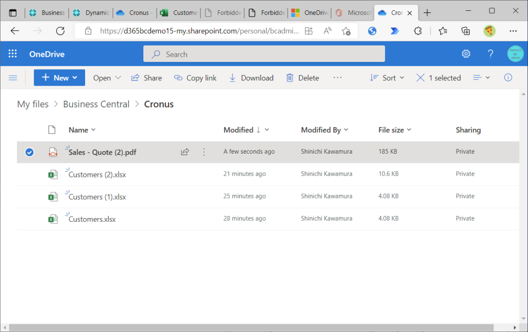Share Sales - Quote (2).pdf via row icon
The image size is (528, 332).
185,152
